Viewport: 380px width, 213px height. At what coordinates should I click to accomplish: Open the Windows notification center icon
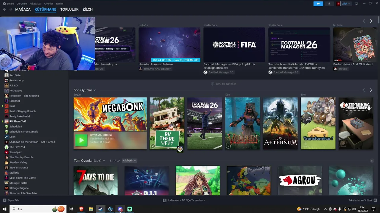(373, 209)
